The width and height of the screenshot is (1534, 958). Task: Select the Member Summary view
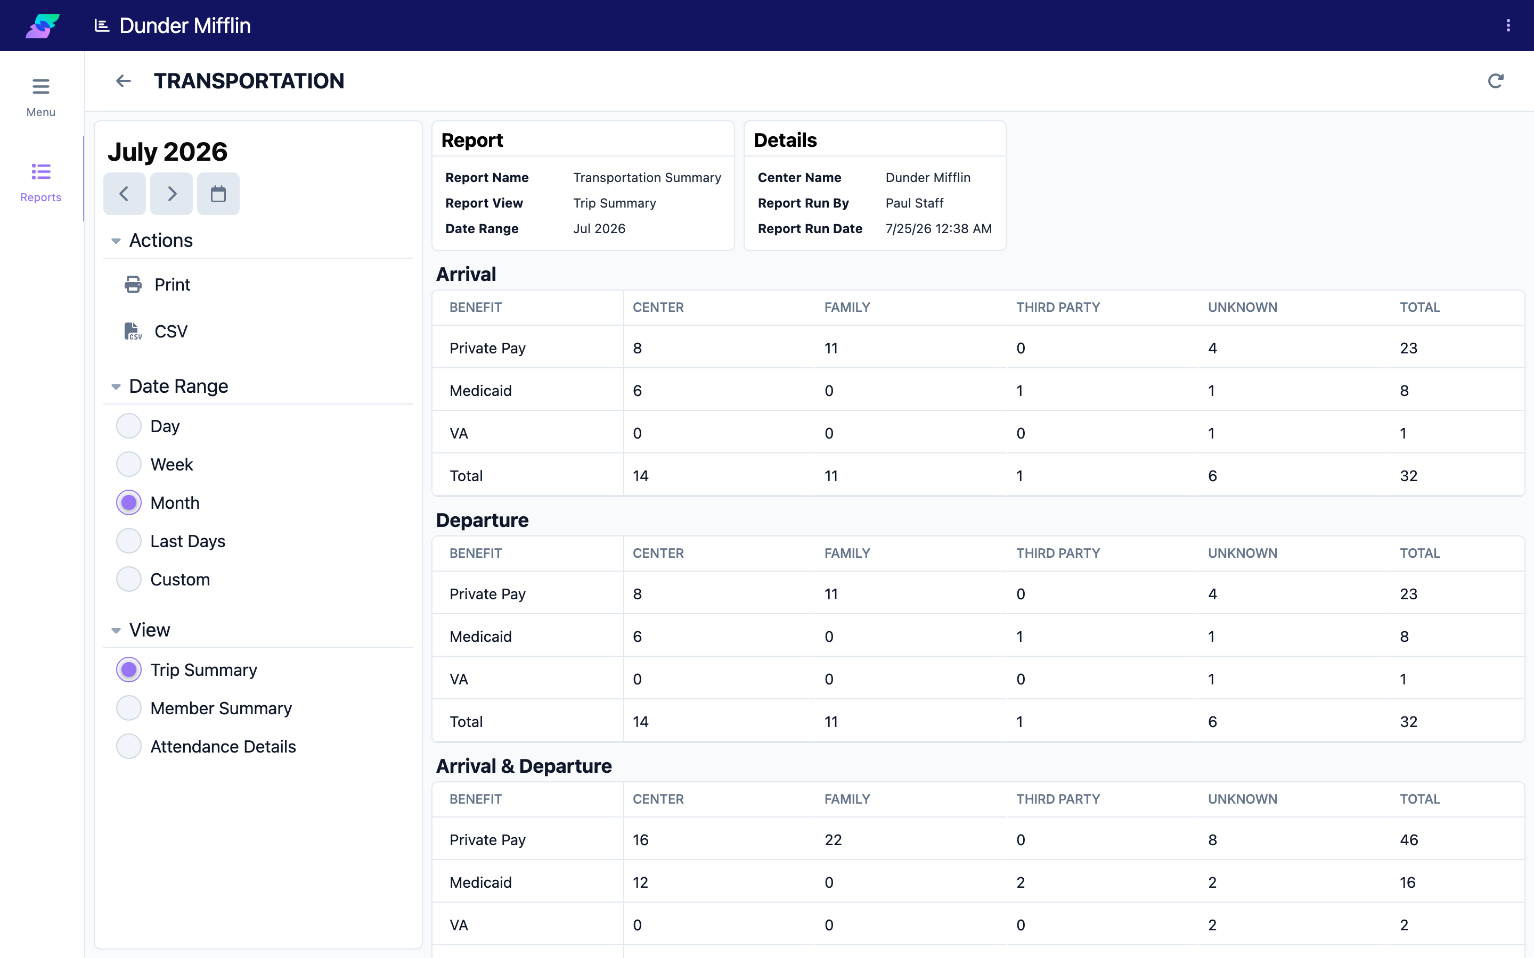click(129, 708)
